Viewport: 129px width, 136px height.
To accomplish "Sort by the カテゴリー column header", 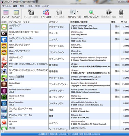I will 54,22.
